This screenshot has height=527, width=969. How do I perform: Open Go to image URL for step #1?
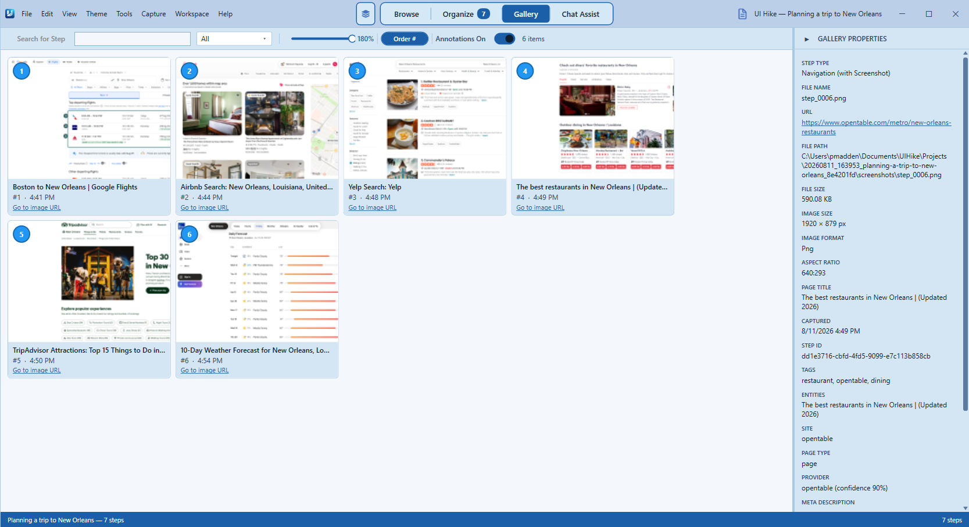[x=37, y=207]
